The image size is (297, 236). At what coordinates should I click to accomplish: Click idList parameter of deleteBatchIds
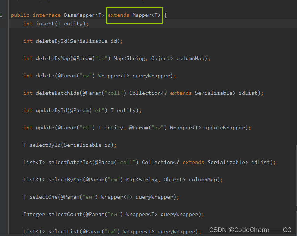click(248, 93)
